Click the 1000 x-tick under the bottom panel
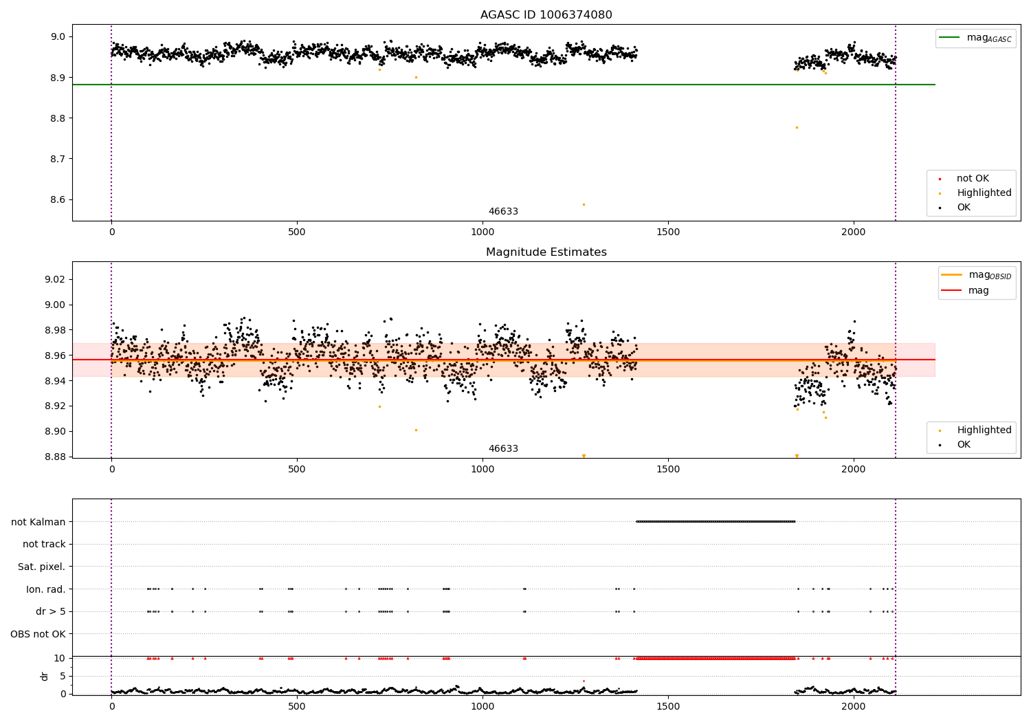The image size is (1031, 722). pyautogui.click(x=483, y=707)
